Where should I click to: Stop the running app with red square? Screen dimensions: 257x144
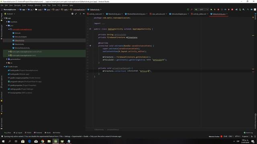(x=232, y=10)
